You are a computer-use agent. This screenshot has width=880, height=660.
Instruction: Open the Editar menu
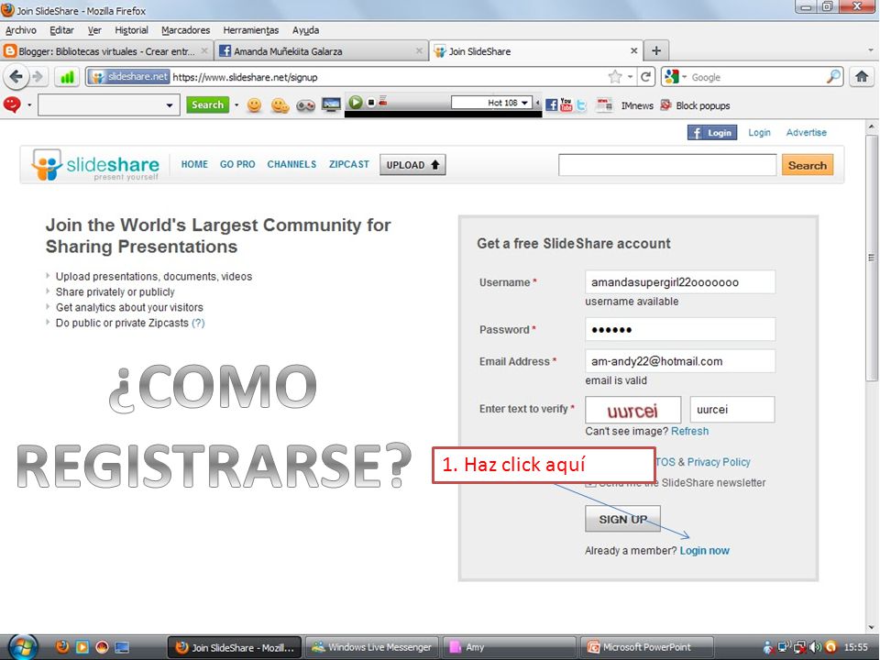pos(61,30)
